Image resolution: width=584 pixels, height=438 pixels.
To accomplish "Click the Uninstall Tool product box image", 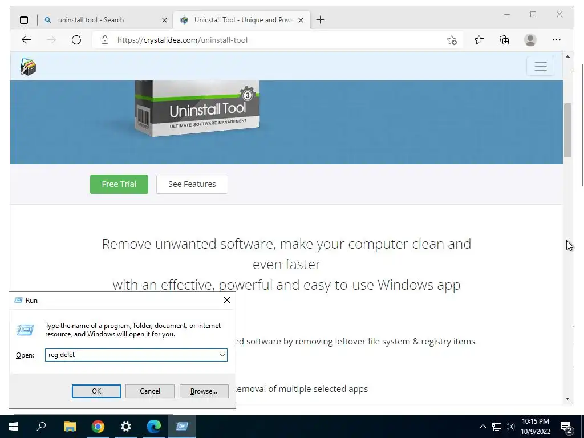I will [197, 109].
